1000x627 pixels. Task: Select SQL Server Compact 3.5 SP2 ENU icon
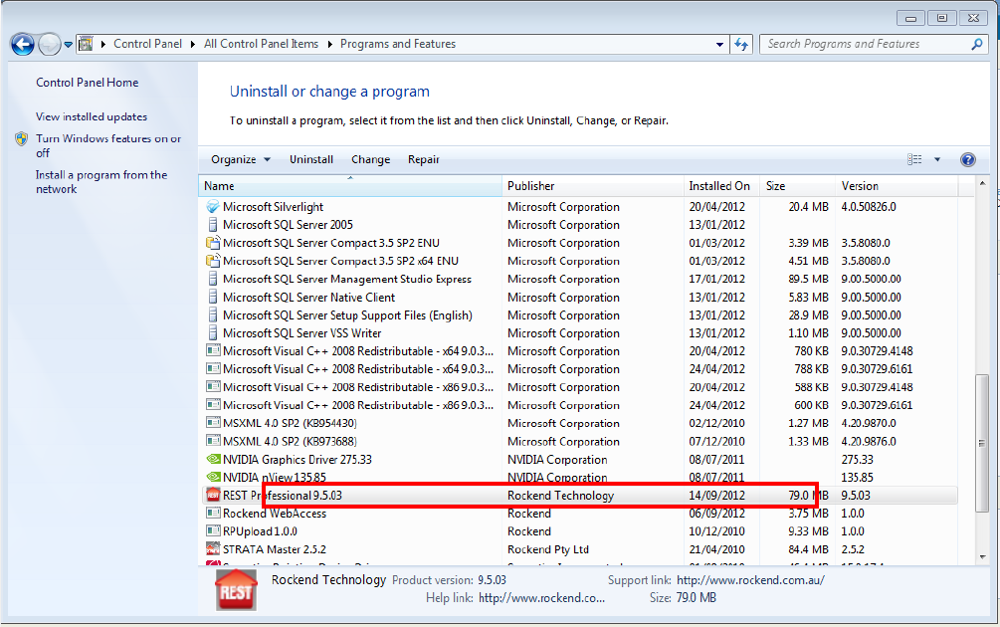tap(213, 243)
